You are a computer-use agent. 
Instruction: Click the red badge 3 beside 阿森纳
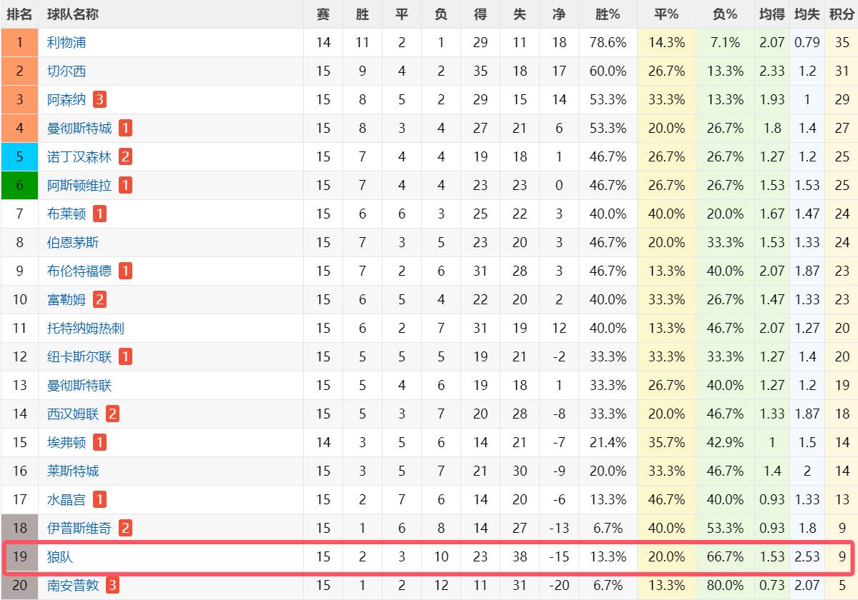99,99
